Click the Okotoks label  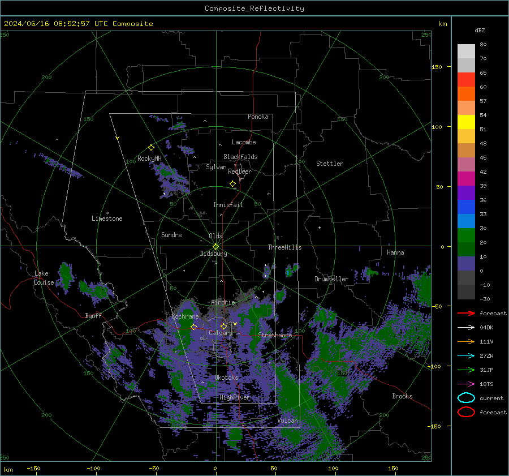click(x=226, y=378)
